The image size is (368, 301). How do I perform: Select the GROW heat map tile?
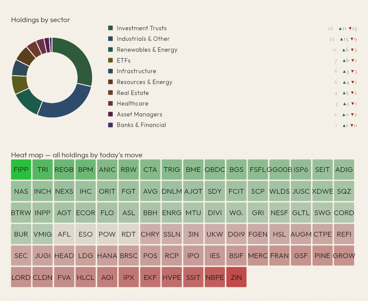[344, 256]
